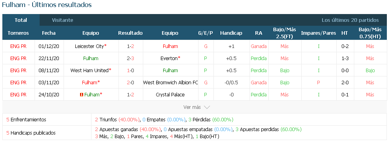Click the Everton team name
Screen dimensions: 390x142
coord(169,59)
